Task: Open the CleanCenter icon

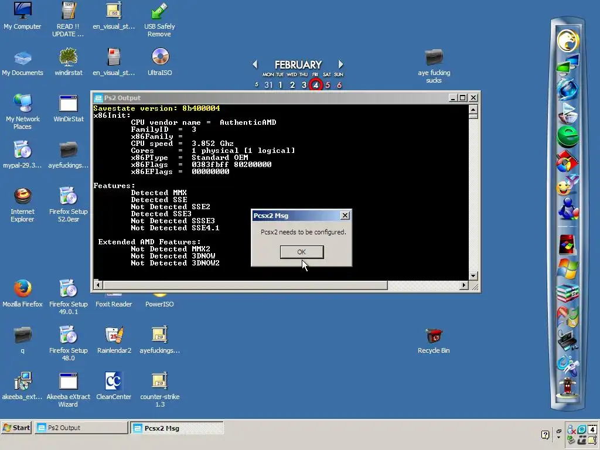Action: pyautogui.click(x=114, y=387)
